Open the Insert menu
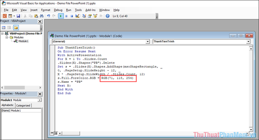Image resolution: width=259 pixels, height=140 pixels. tap(34, 10)
